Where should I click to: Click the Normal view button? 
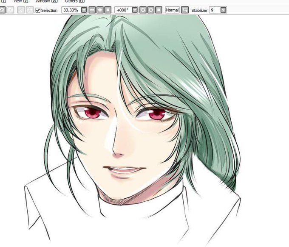pos(172,10)
